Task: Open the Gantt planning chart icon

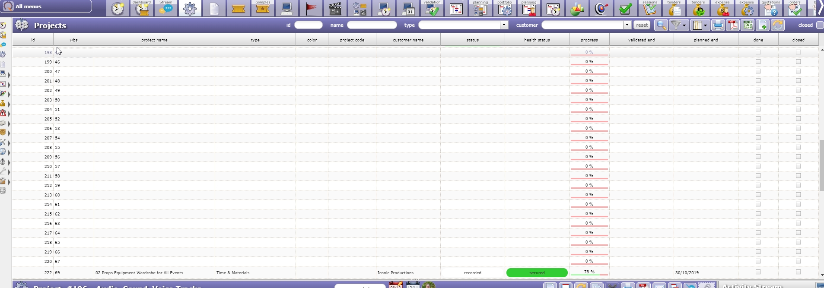Action: [x=456, y=9]
